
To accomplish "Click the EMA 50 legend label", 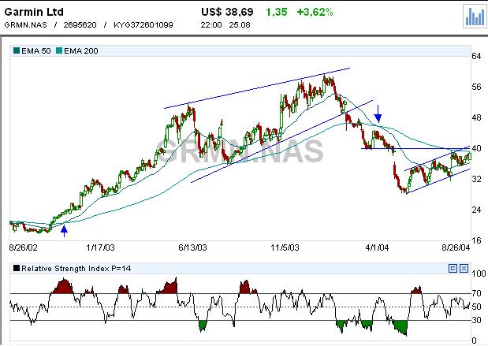I will (36, 50).
